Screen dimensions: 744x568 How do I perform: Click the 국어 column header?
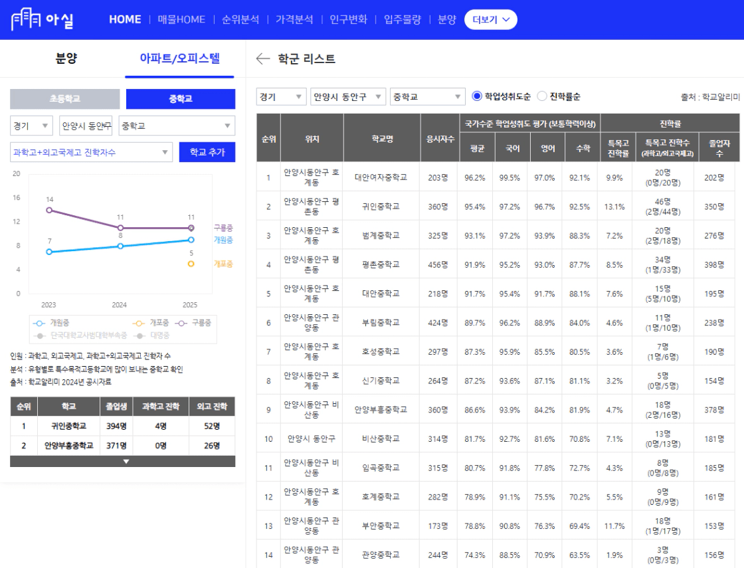click(x=512, y=149)
